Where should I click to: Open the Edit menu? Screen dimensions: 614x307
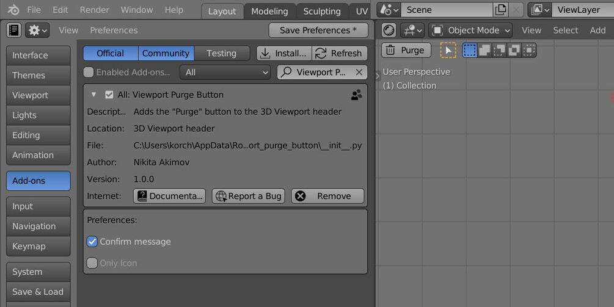click(x=60, y=10)
